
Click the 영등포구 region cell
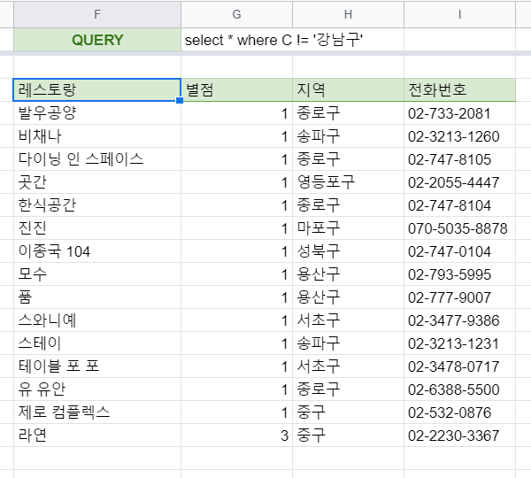coord(348,182)
